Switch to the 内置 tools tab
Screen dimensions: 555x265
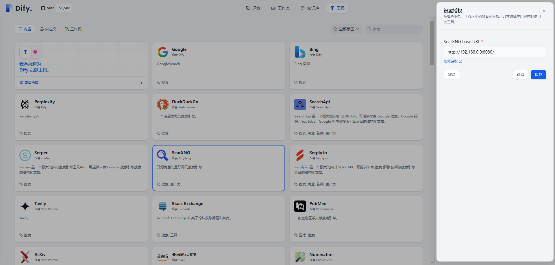click(x=25, y=29)
